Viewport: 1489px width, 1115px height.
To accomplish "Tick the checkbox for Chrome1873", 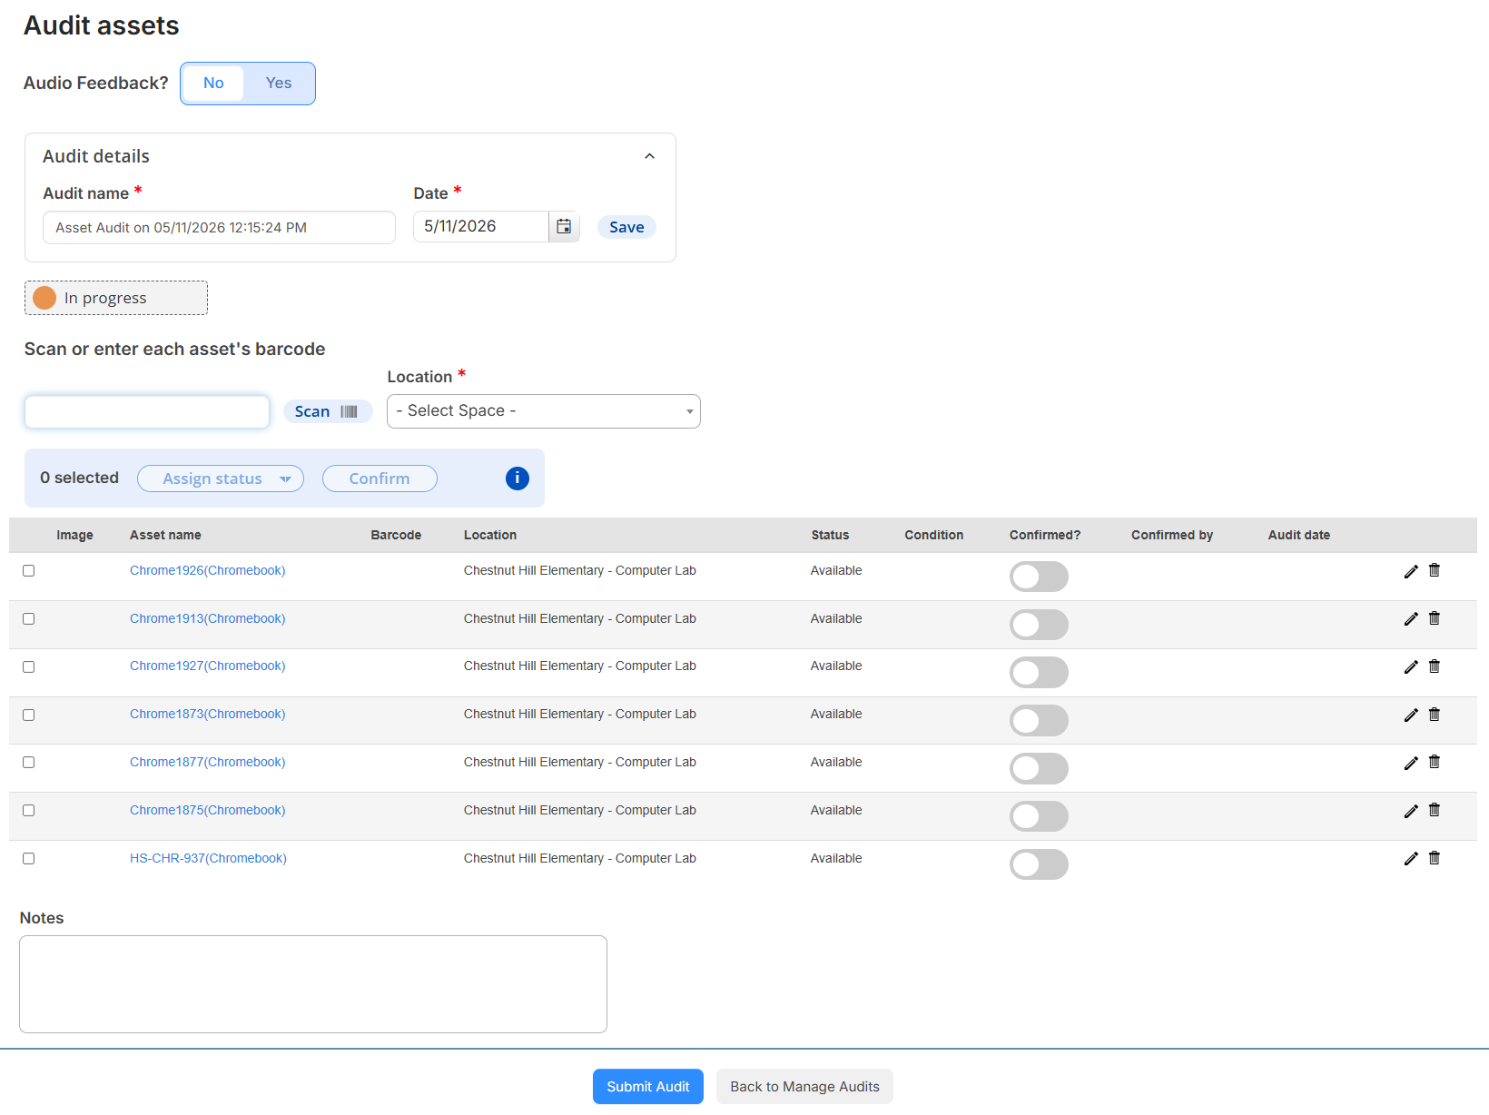I will 29,715.
